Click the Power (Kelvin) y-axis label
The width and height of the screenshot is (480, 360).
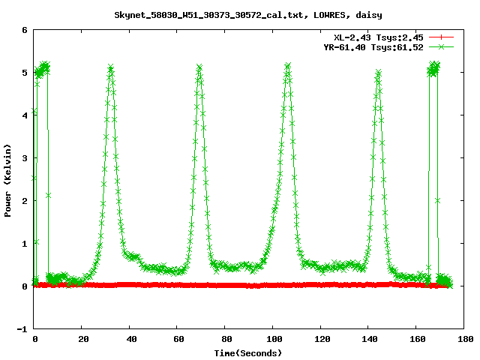7,180
